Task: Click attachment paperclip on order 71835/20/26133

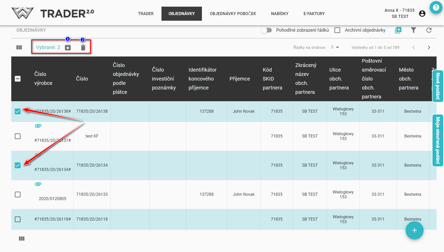Action: (38, 184)
